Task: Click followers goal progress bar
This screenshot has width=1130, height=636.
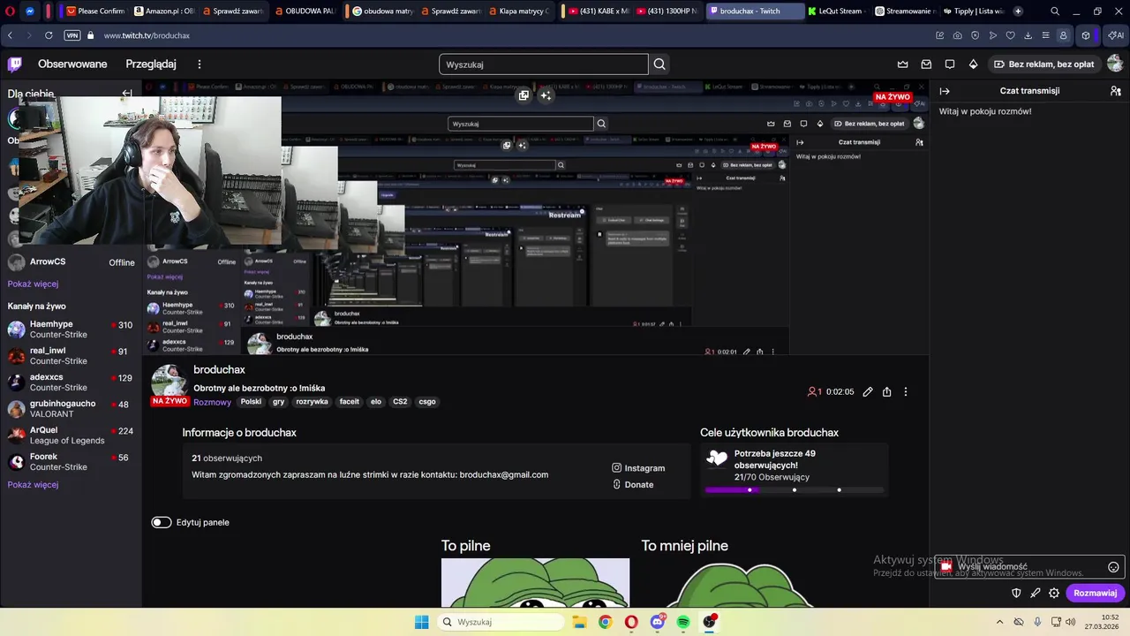Action: [x=795, y=489]
